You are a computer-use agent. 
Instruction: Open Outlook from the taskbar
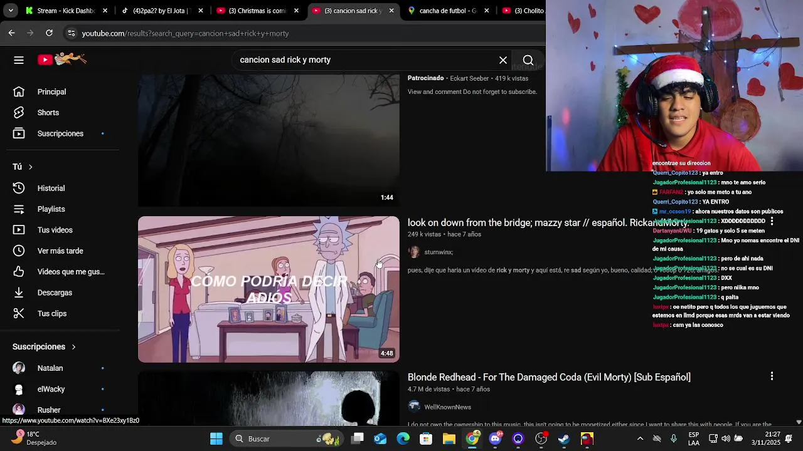coord(380,438)
